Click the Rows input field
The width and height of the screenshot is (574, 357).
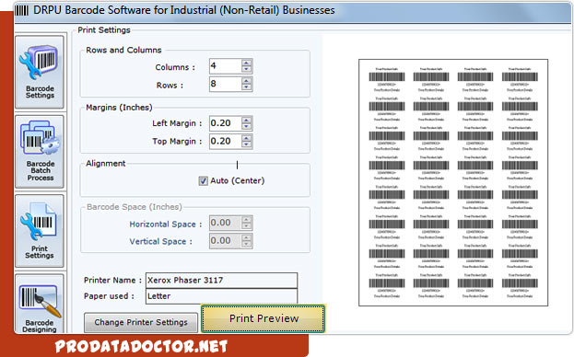[x=226, y=84]
